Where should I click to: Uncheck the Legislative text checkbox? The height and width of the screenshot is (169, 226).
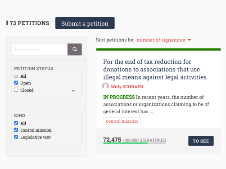16,137
